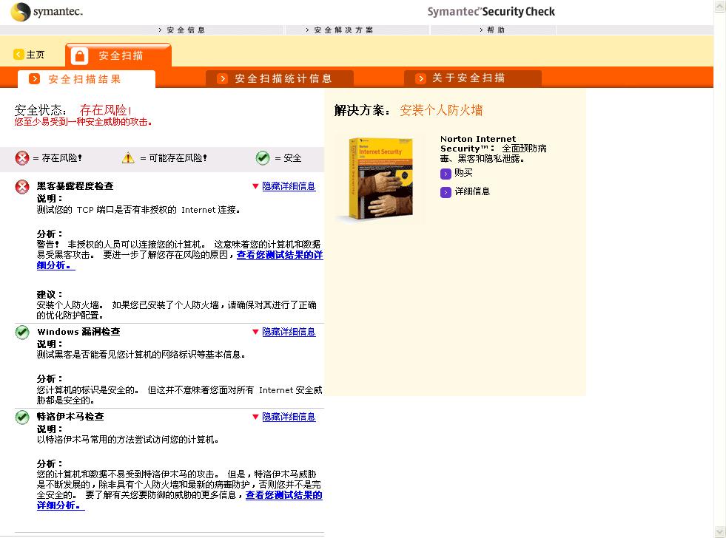Click the 黑客暴露程度检查 heading
Screen dimensions: 726x538
tap(75, 185)
